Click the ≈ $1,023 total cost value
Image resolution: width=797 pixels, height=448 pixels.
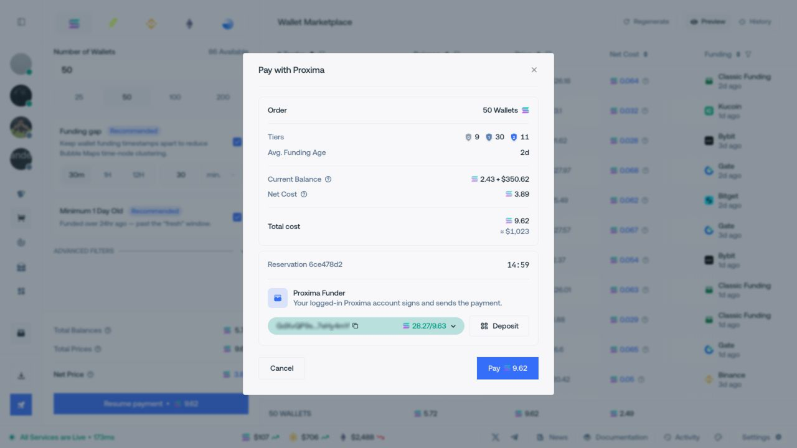[x=514, y=231]
